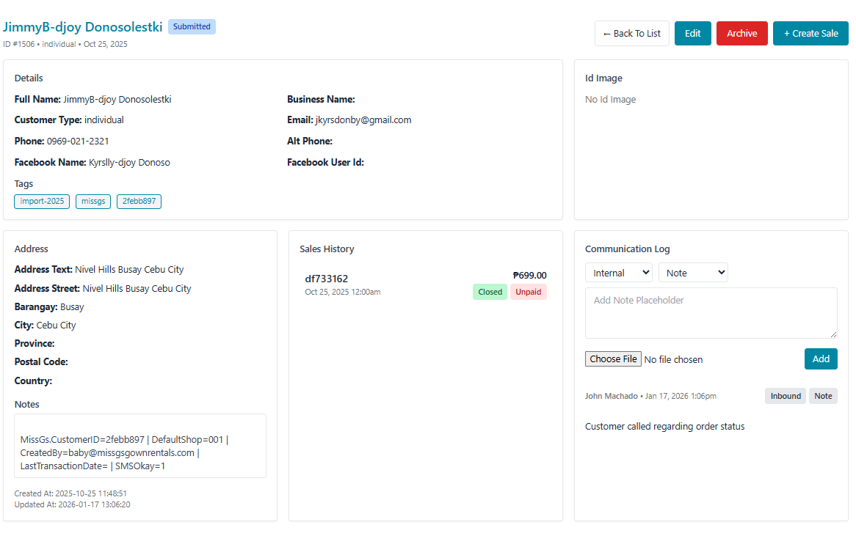The image size is (856, 533).
Task: Click the Create Sale button
Action: click(810, 34)
